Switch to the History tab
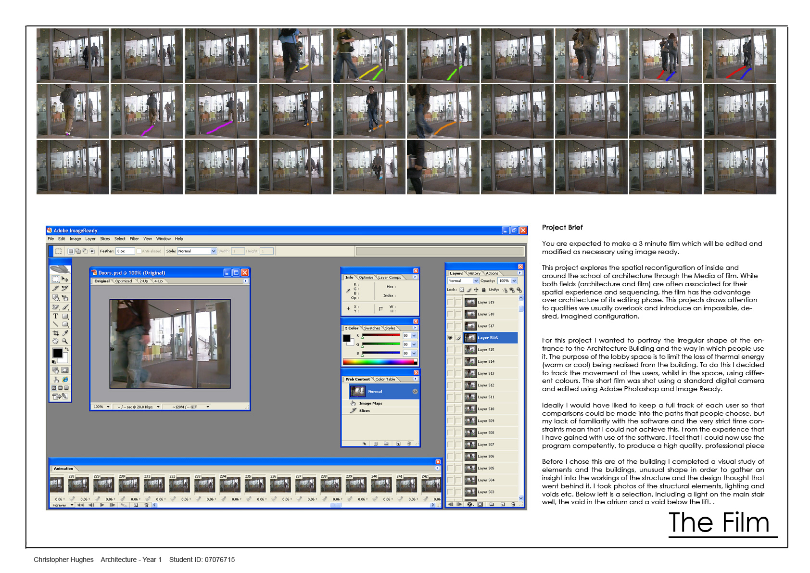810x573 pixels. click(x=474, y=273)
